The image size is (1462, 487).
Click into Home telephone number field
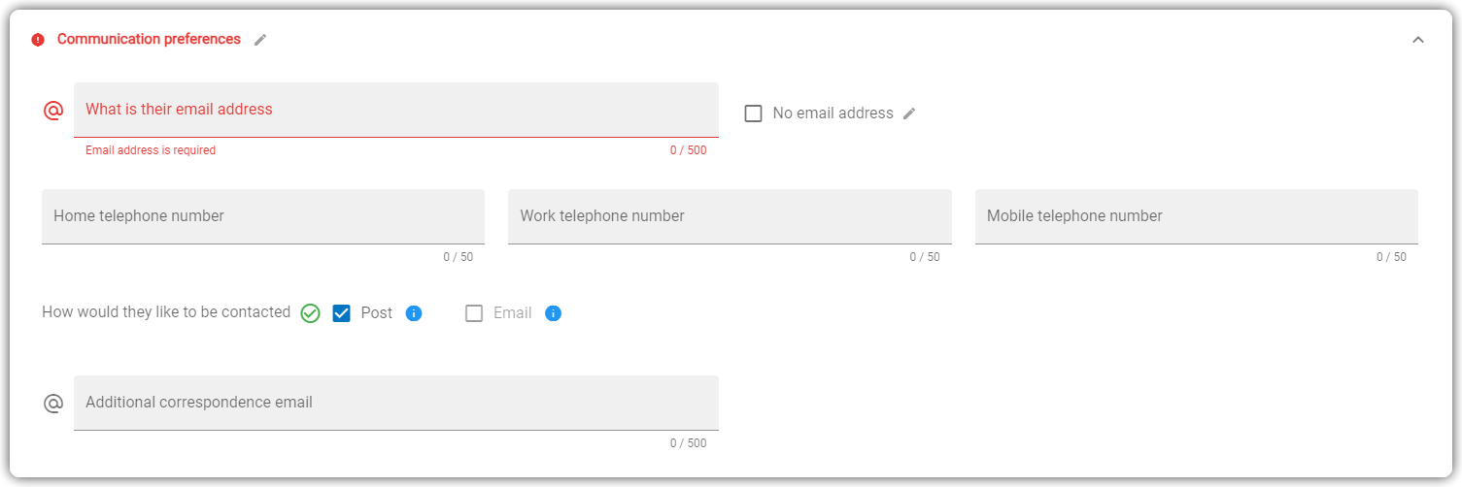click(x=263, y=216)
